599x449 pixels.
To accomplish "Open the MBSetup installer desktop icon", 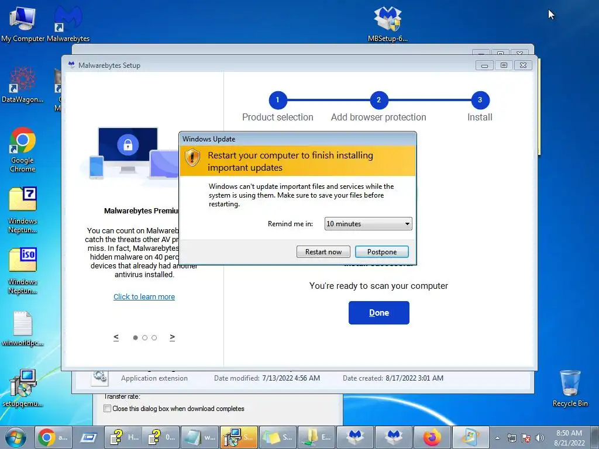I will point(387,23).
